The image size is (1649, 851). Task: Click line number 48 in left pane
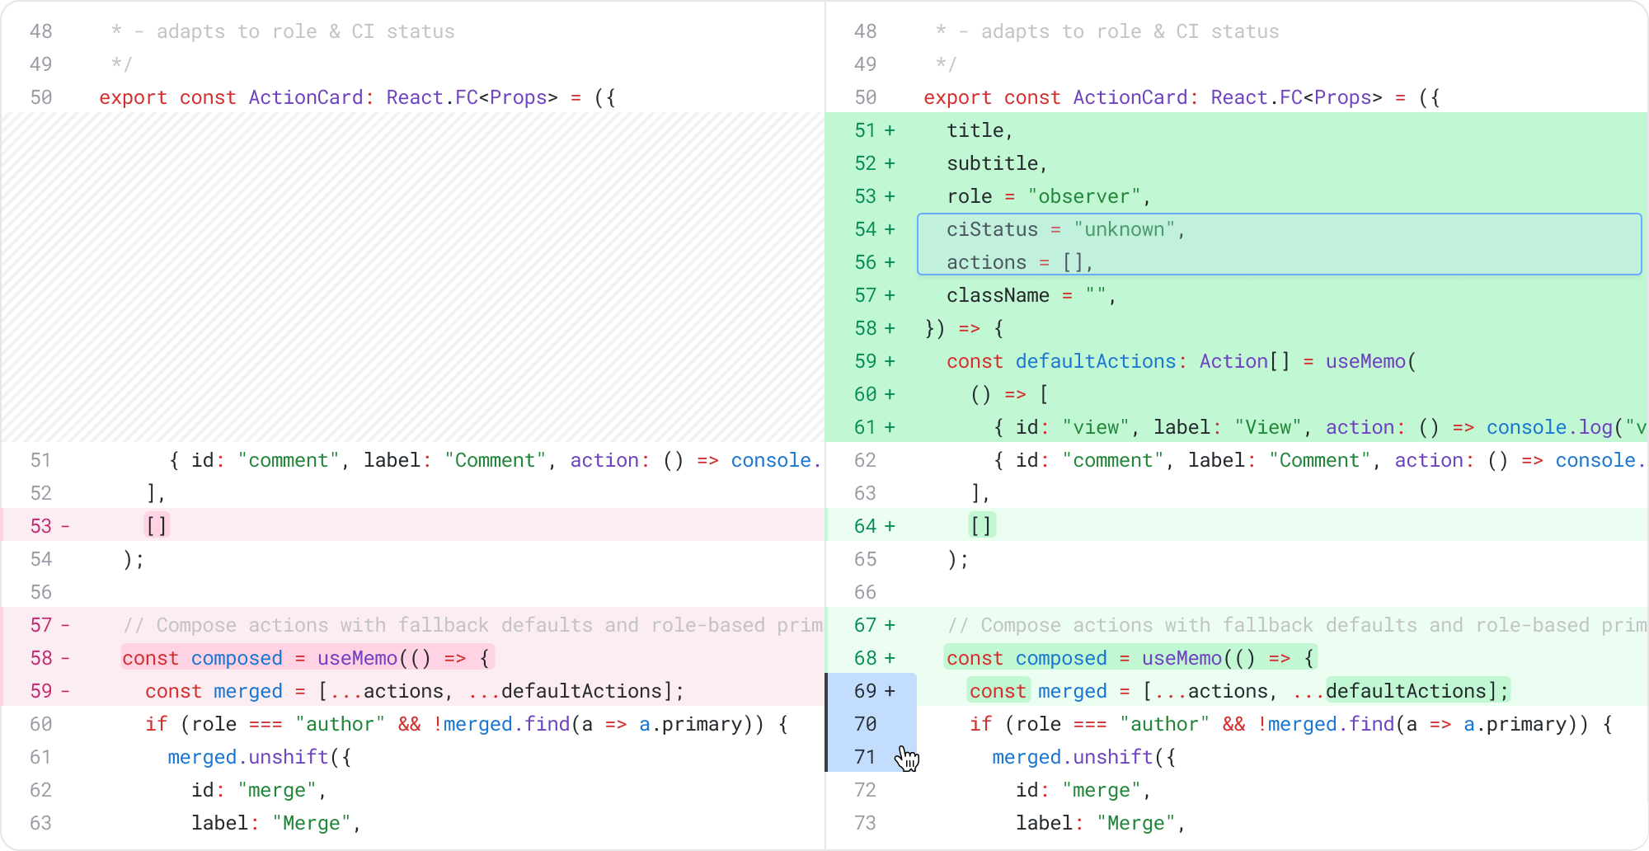(40, 31)
